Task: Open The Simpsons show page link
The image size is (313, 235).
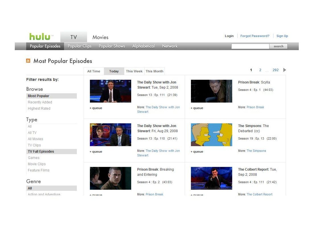Action: pos(256,151)
